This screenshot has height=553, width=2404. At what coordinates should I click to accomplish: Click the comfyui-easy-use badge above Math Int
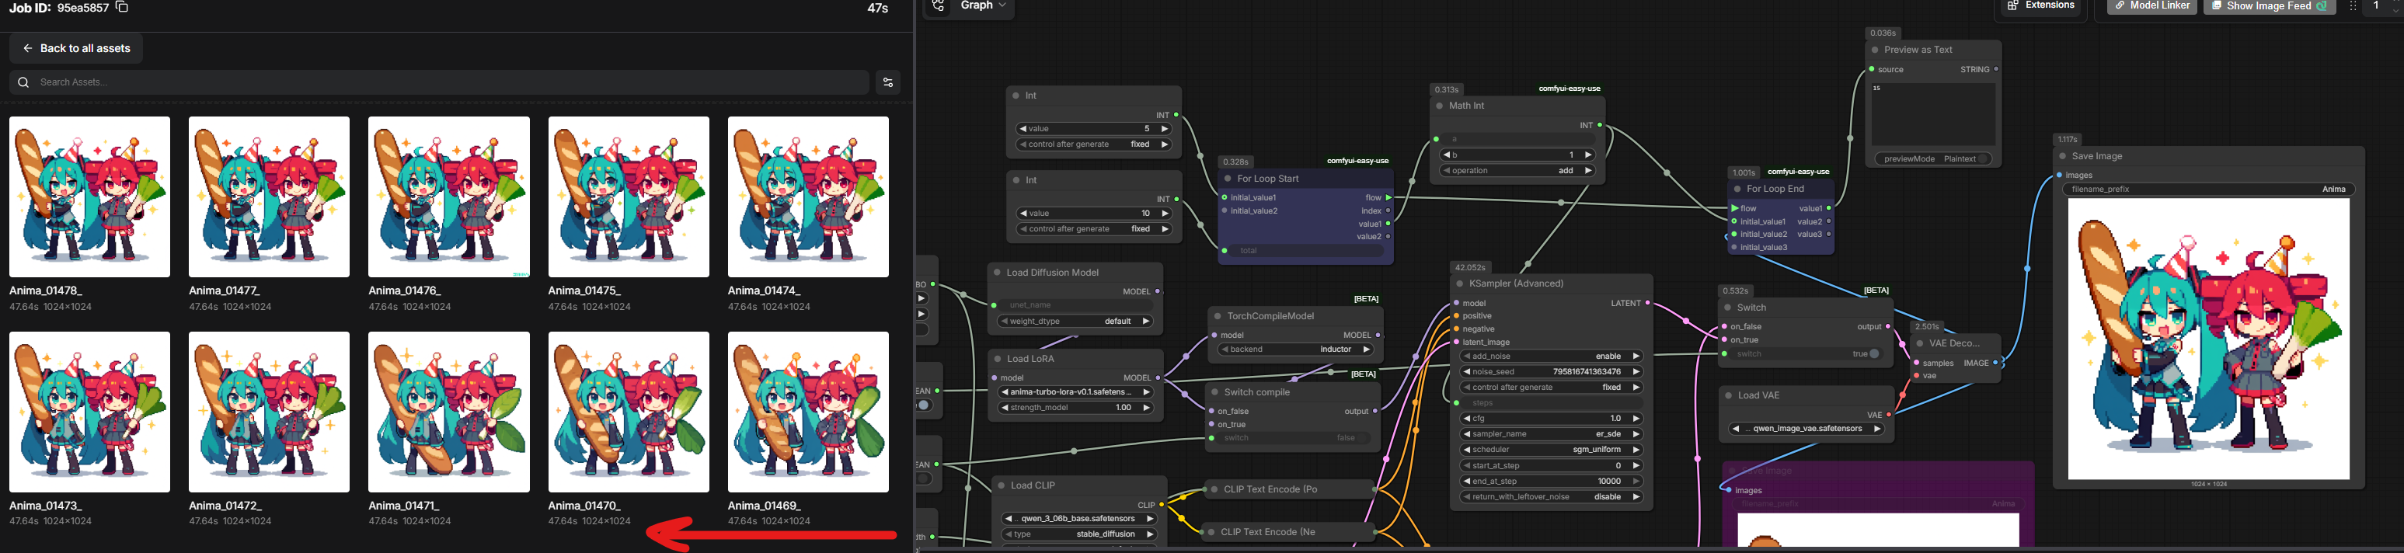point(1569,89)
